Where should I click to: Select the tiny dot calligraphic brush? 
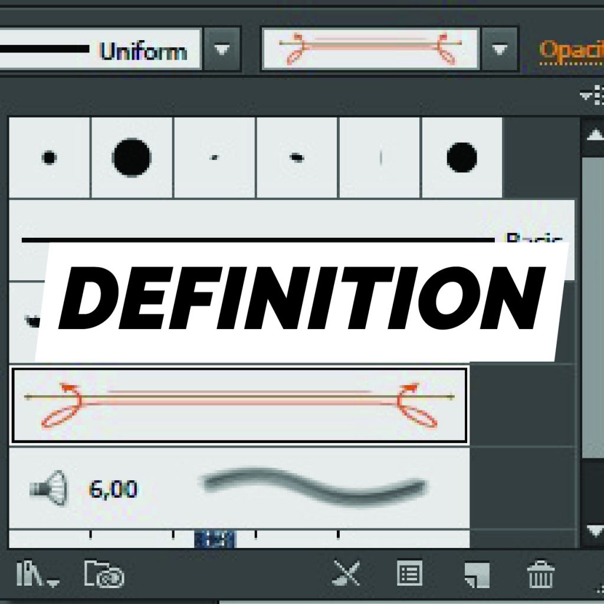(215, 157)
